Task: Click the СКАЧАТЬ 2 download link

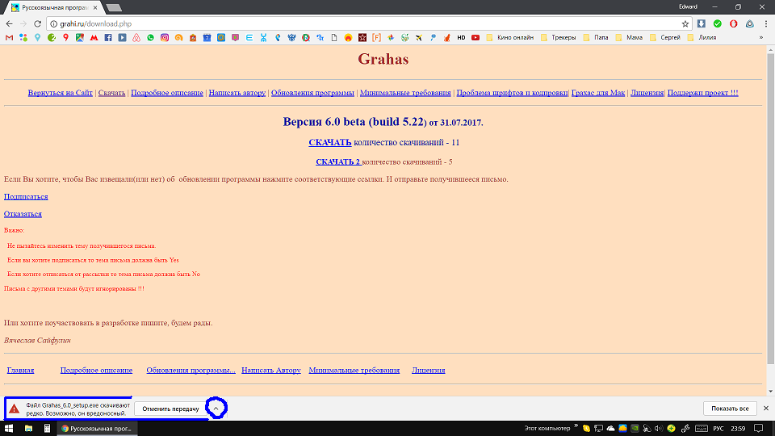Action: (338, 161)
